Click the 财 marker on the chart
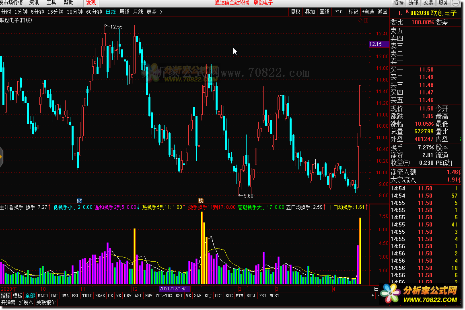465x310 pixels. tap(79, 200)
